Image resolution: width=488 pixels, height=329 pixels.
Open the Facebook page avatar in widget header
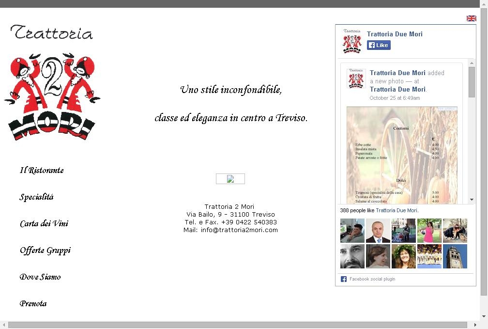[352, 41]
